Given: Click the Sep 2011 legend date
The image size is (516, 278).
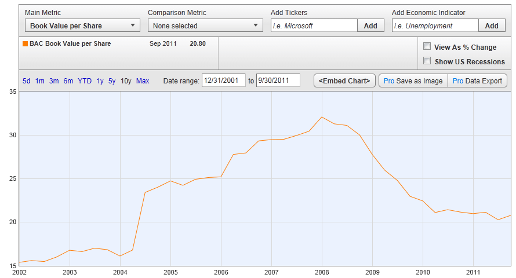Looking at the screenshot, I should [x=163, y=43].
